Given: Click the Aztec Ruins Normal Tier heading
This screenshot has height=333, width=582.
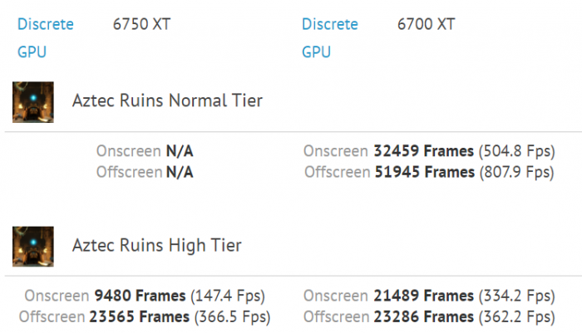Looking at the screenshot, I should 167,101.
